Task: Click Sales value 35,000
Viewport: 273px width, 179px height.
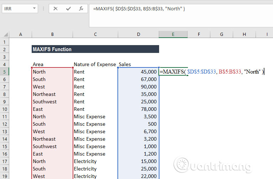Action: pos(149,94)
